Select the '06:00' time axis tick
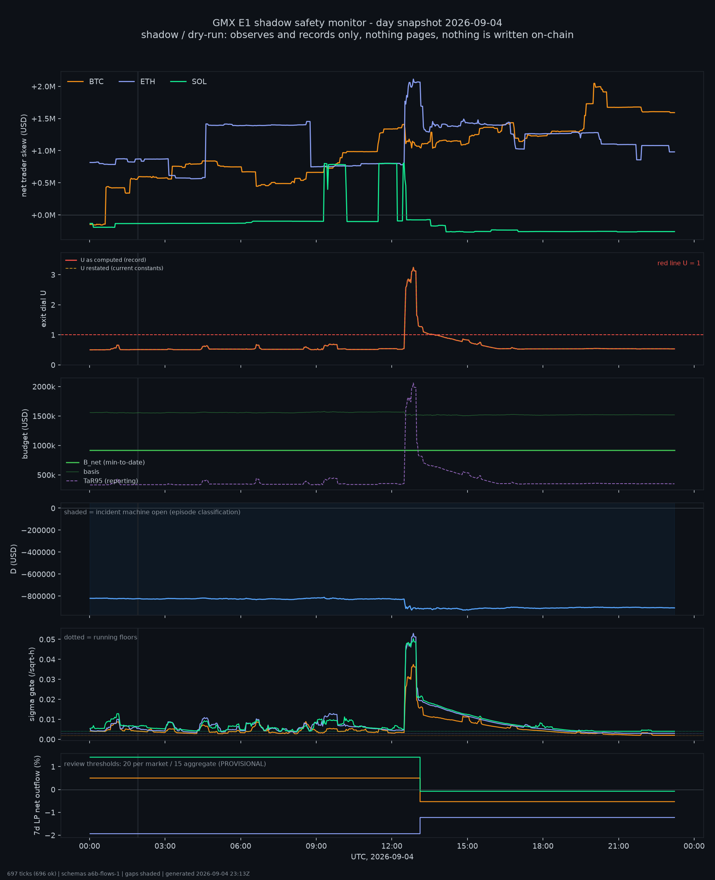Image resolution: width=715 pixels, height=880 pixels. click(x=240, y=846)
